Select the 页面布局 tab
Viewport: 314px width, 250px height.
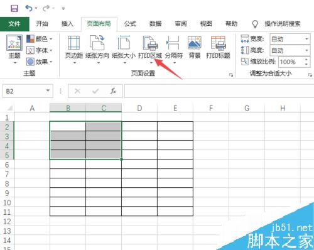99,24
